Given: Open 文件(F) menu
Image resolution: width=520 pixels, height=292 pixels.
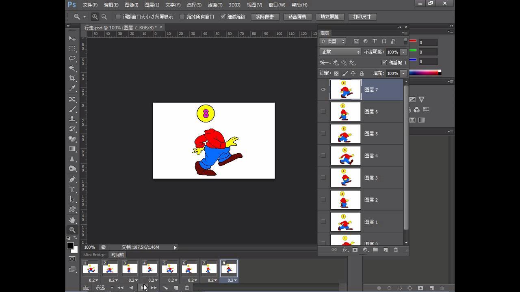Looking at the screenshot, I should click(90, 5).
